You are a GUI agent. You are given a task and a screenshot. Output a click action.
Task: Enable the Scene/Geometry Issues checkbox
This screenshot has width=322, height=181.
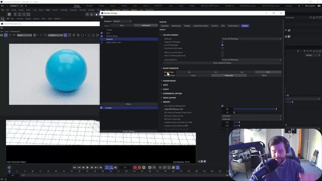tap(222, 48)
